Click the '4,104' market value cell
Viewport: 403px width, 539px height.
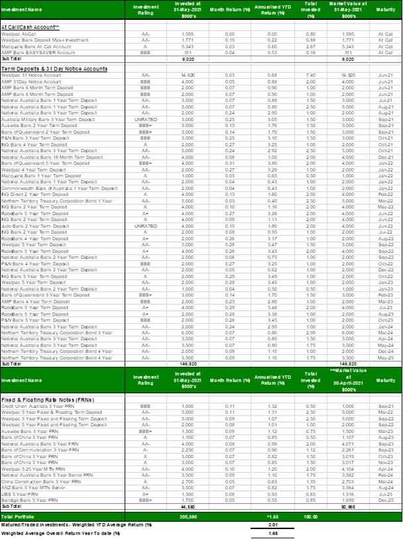coord(348,469)
